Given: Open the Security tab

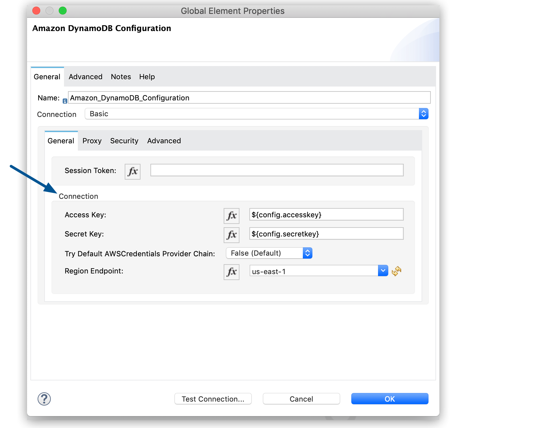Looking at the screenshot, I should coord(124,141).
